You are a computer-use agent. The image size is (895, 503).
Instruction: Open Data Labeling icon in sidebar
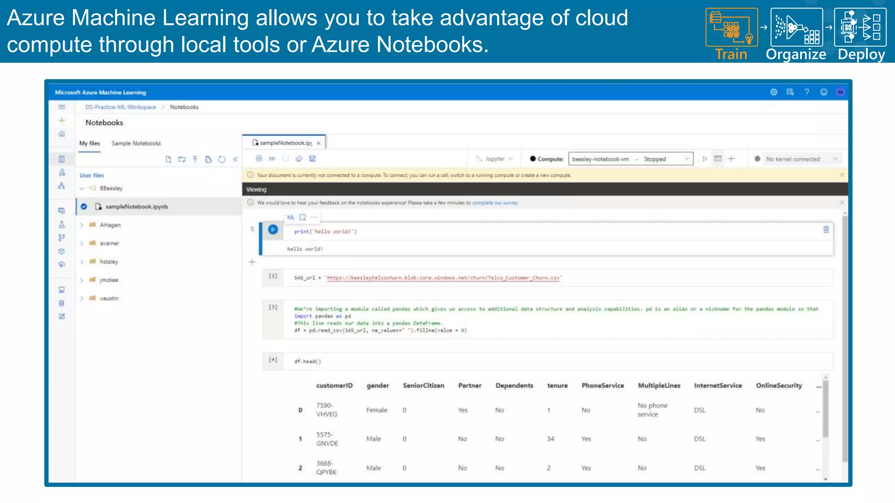[62, 316]
